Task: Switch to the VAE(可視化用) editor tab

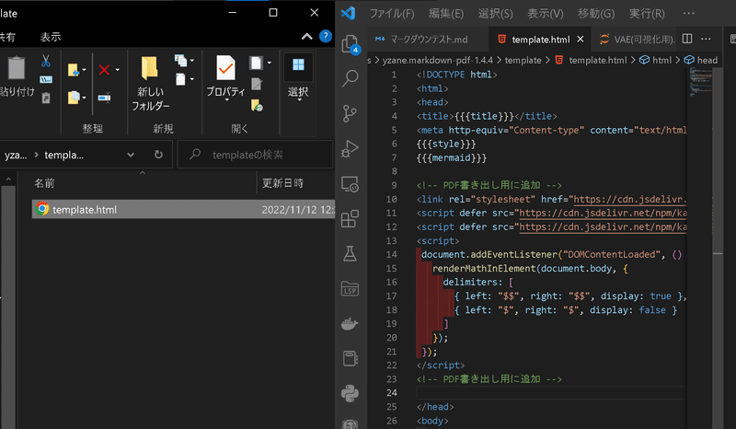Action: click(x=637, y=40)
